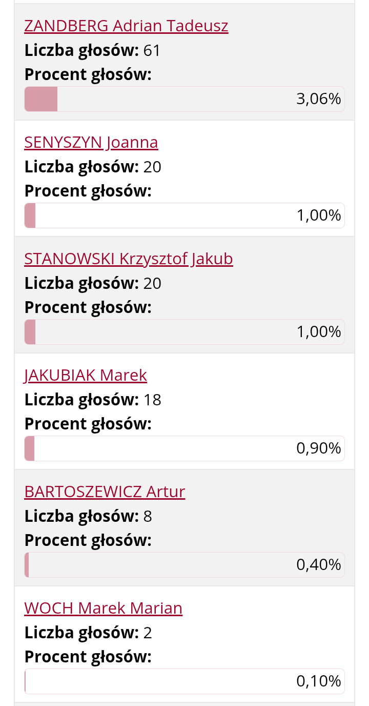Click the vote count 18 for Jakubiak
This screenshot has width=369, height=706.
[x=152, y=400]
